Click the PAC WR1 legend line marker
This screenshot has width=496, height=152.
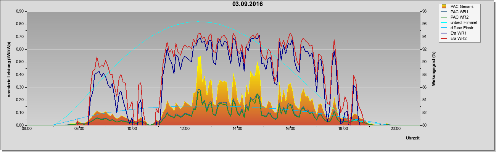click(x=444, y=12)
